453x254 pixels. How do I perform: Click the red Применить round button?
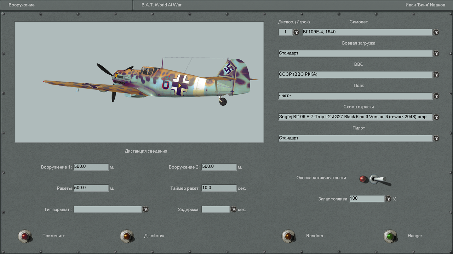(24, 236)
